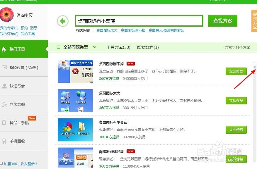Screen dimensions: 257x169
Task: Click HOT badge next to 桌面图标删不掉
Action: (131, 63)
